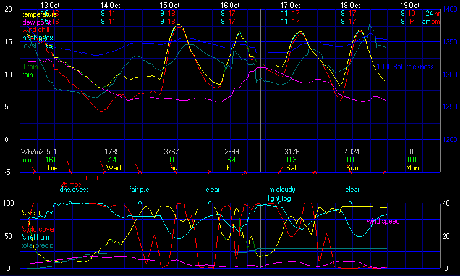
Task: Click the 24 hr time format label
Action: point(433,14)
